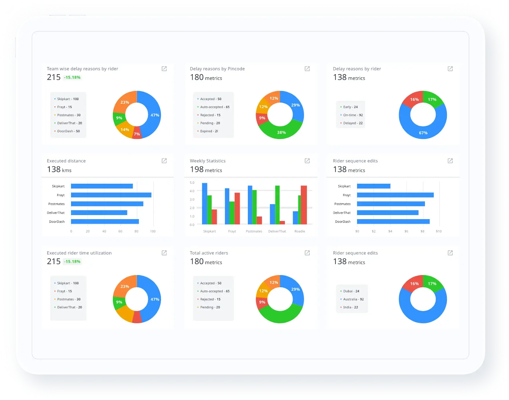
Task: Open the Delay reasons by Pincode expand icon
Action: tap(307, 68)
